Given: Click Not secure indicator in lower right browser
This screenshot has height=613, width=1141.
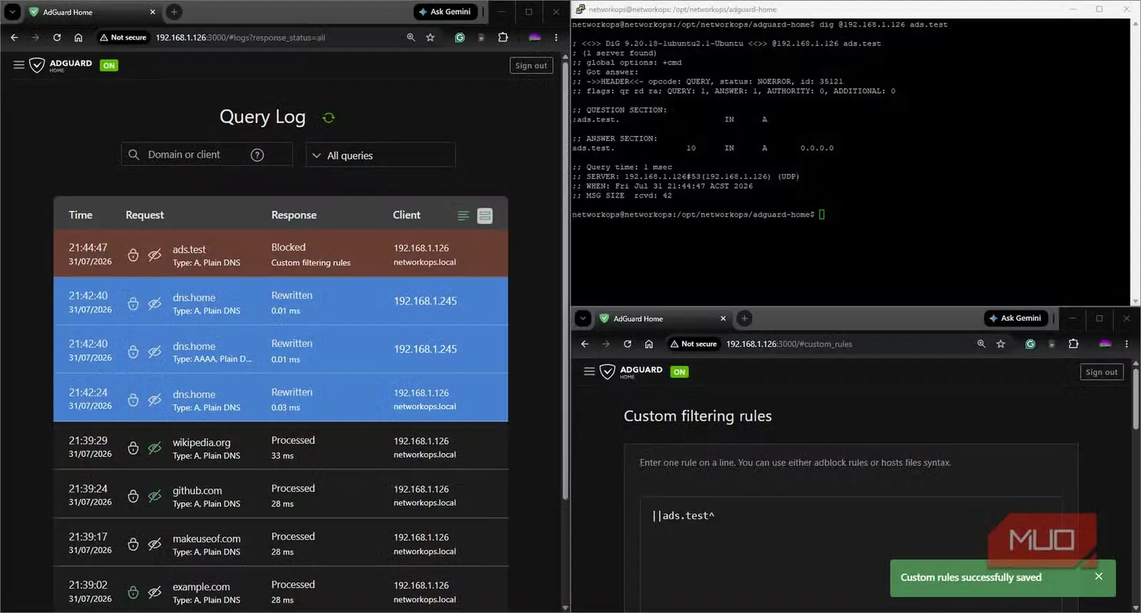Looking at the screenshot, I should point(693,344).
